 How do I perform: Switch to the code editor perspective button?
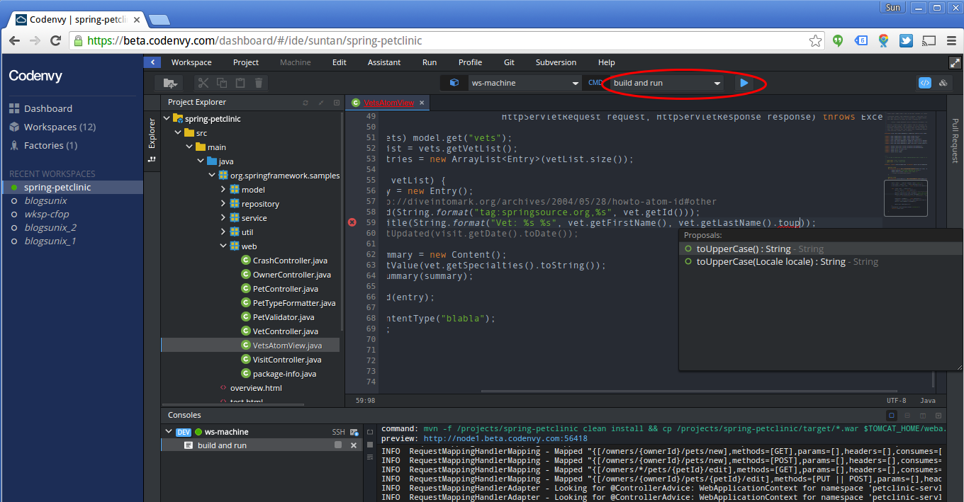(925, 83)
